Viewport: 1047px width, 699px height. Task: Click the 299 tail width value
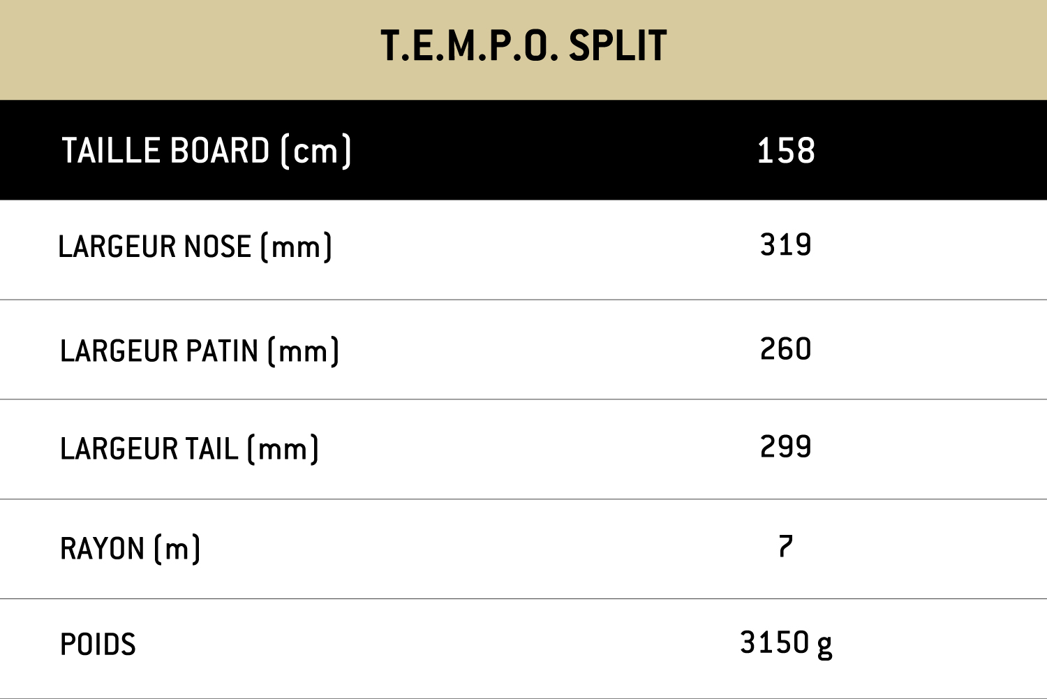point(786,447)
